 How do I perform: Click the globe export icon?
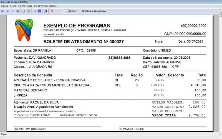[x=46, y=11]
